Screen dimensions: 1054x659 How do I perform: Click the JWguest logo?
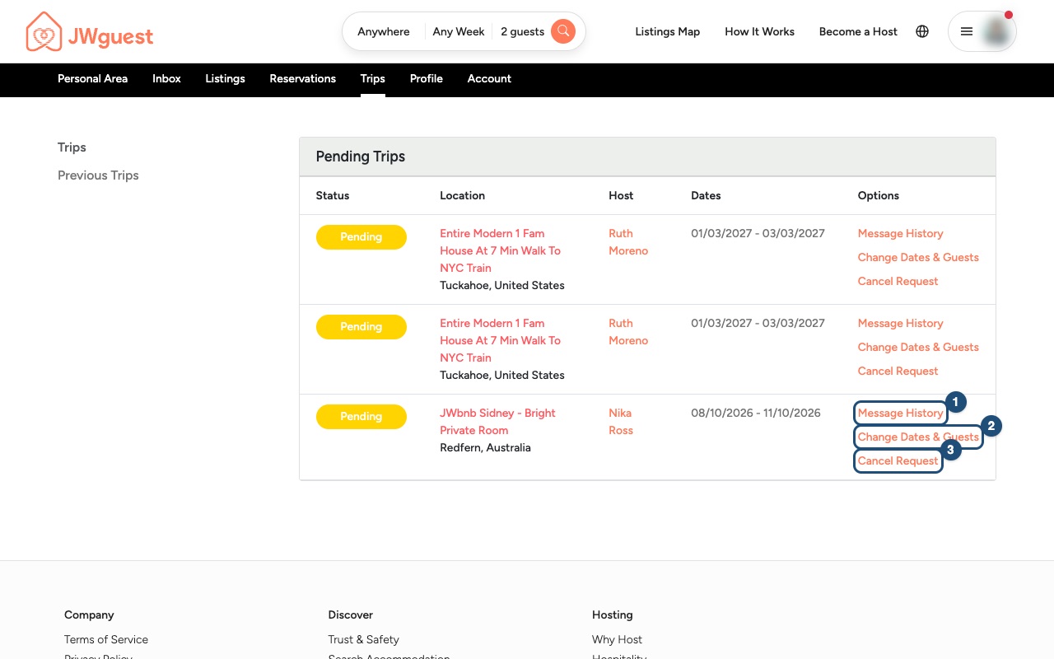90,32
